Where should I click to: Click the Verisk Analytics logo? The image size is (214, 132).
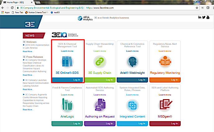[85, 18]
